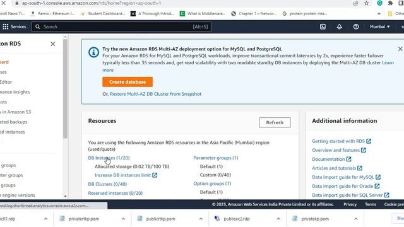
Task: Open Restore Multi-AZ DB Cluster from Snapshot
Action: coord(156,94)
